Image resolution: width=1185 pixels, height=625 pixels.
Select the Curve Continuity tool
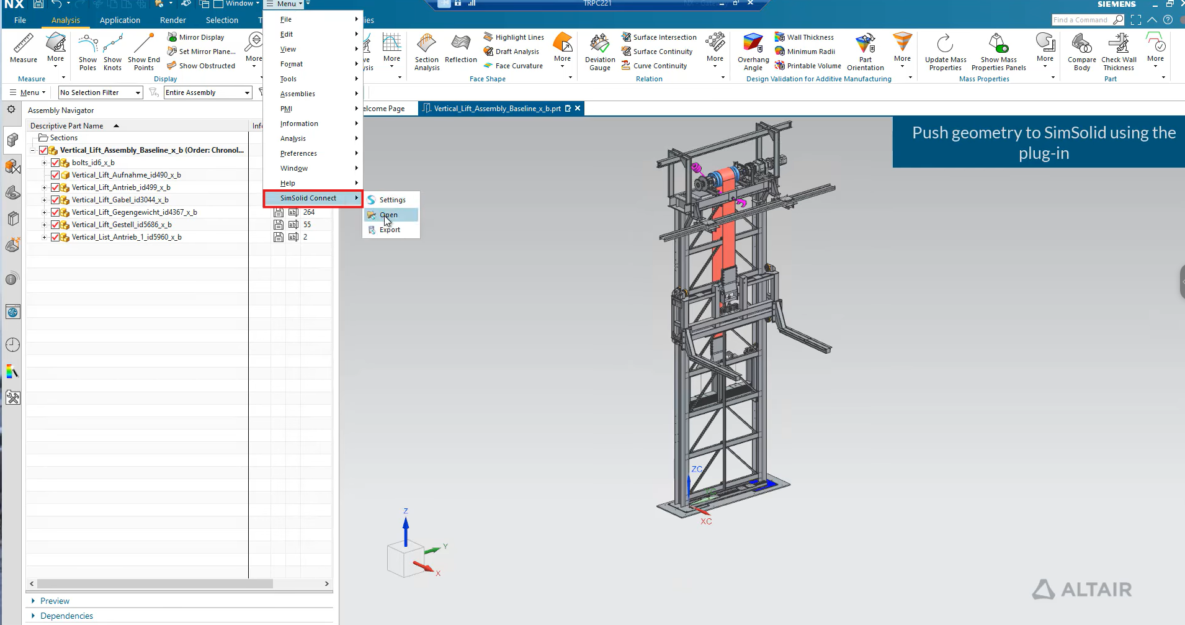[x=654, y=66]
